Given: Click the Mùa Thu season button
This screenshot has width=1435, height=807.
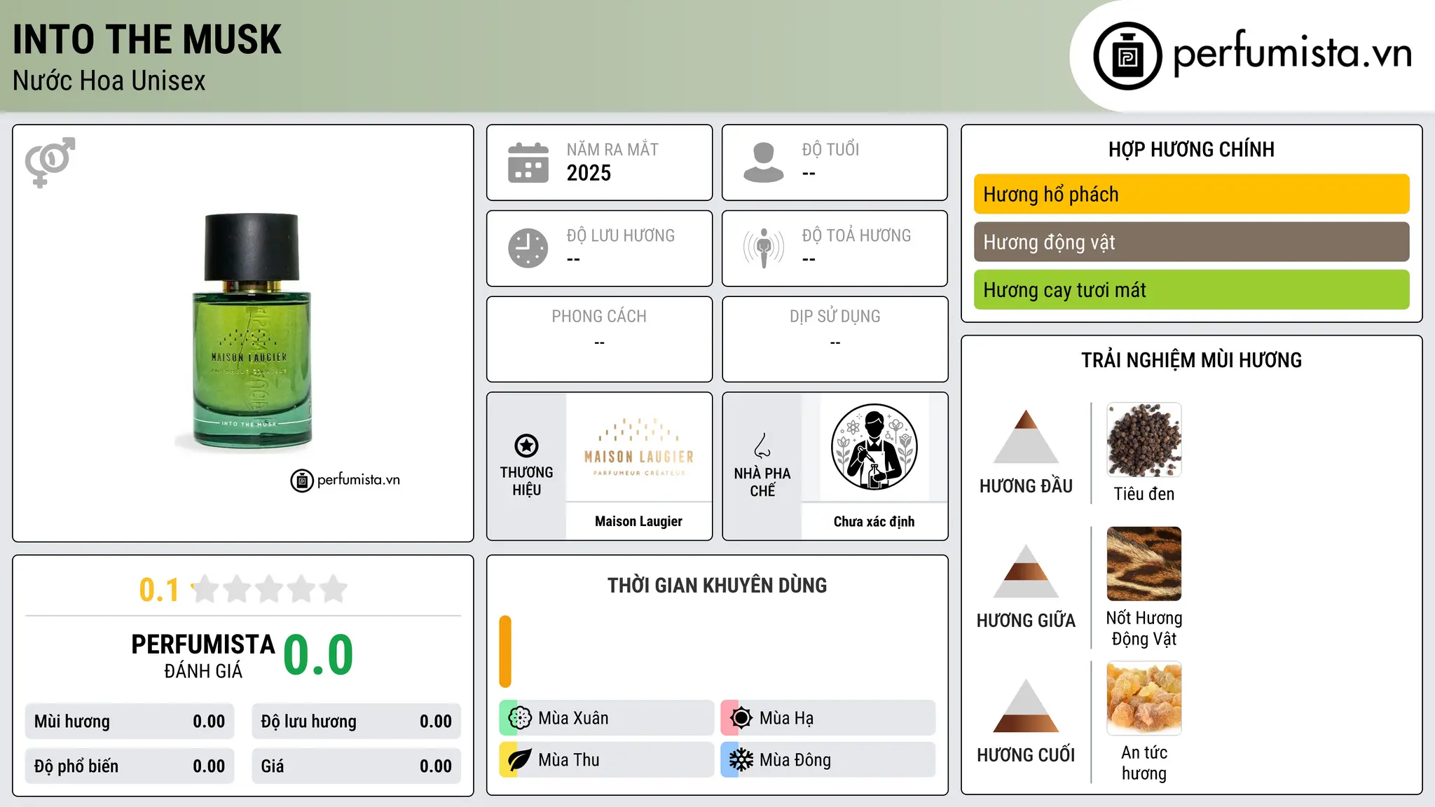Looking at the screenshot, I should point(607,760).
